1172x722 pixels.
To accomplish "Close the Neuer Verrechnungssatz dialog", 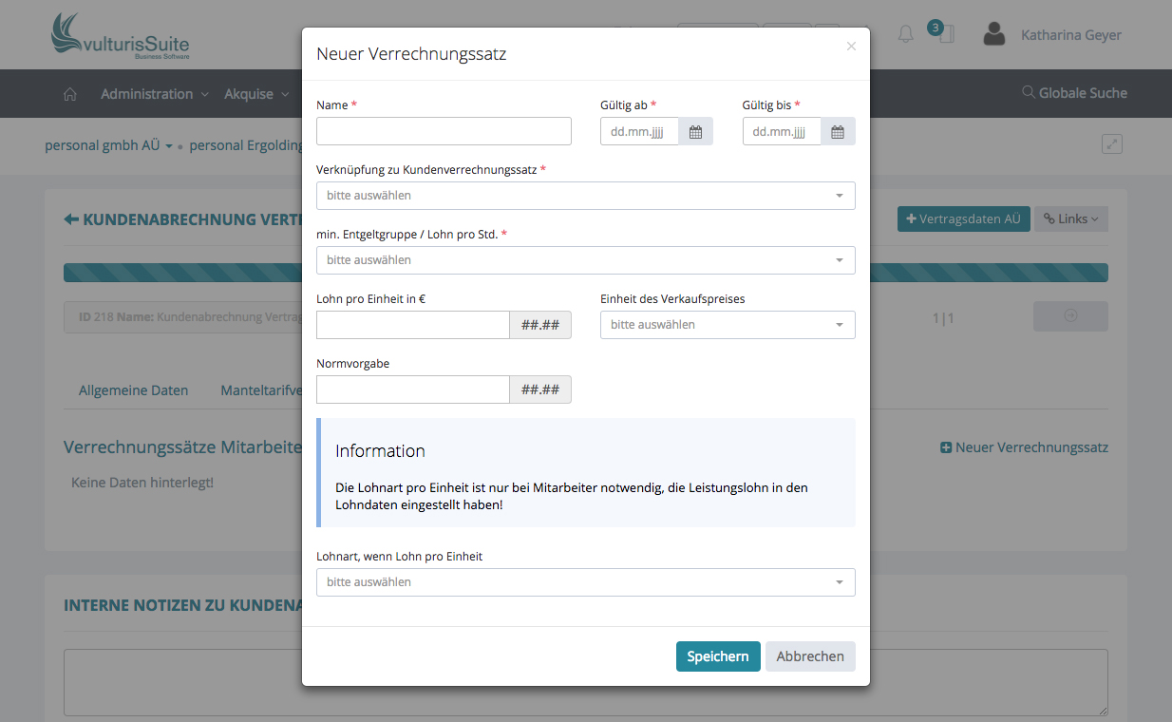I will 851,46.
